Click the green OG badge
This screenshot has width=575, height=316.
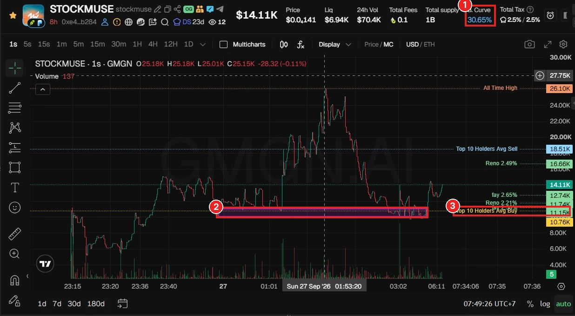188,9
